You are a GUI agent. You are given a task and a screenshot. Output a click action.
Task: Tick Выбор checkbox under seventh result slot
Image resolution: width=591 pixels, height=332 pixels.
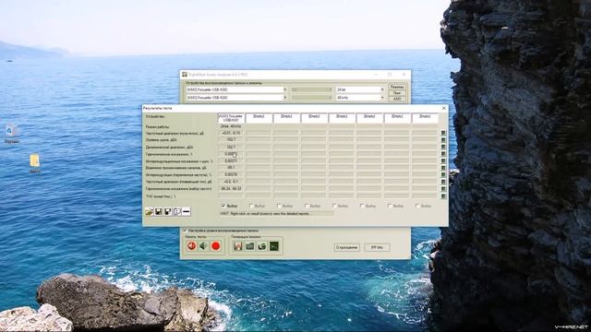[390, 206]
